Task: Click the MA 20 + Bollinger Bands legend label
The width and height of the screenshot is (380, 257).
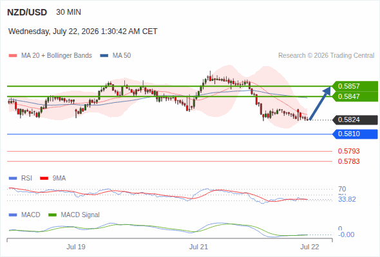Action: (x=57, y=56)
